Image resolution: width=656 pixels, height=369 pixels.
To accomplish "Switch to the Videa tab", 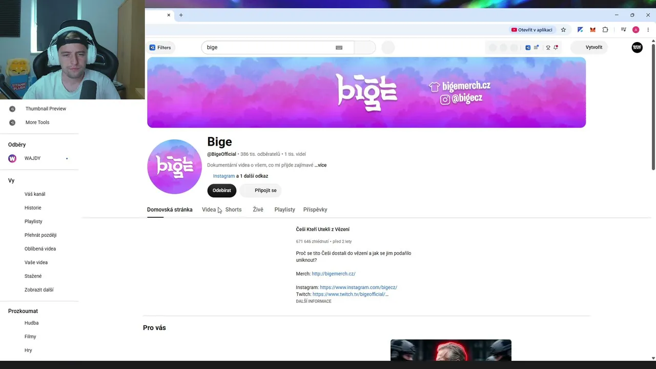I will (x=209, y=210).
